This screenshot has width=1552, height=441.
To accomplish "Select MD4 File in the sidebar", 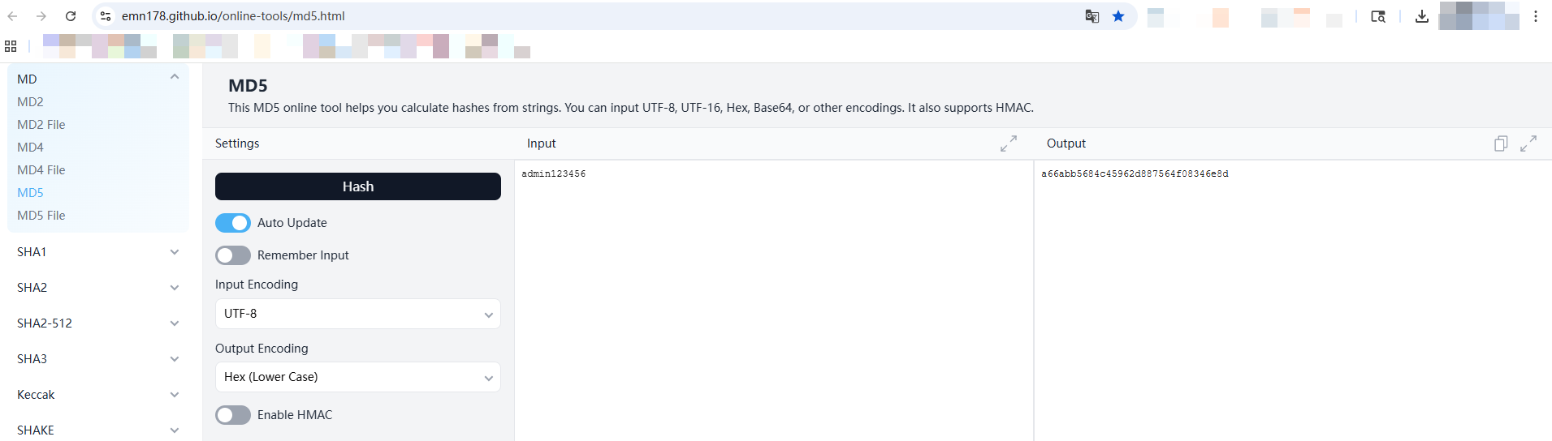I will click(41, 170).
